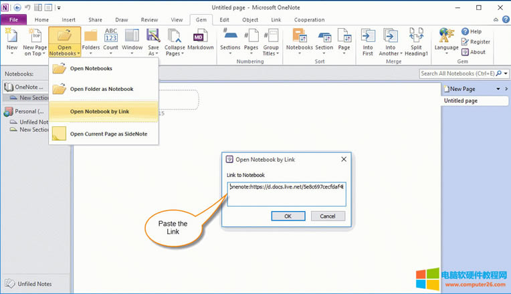The image size is (511, 294).
Task: Collapse the page tabs pane chevron
Action: point(506,89)
